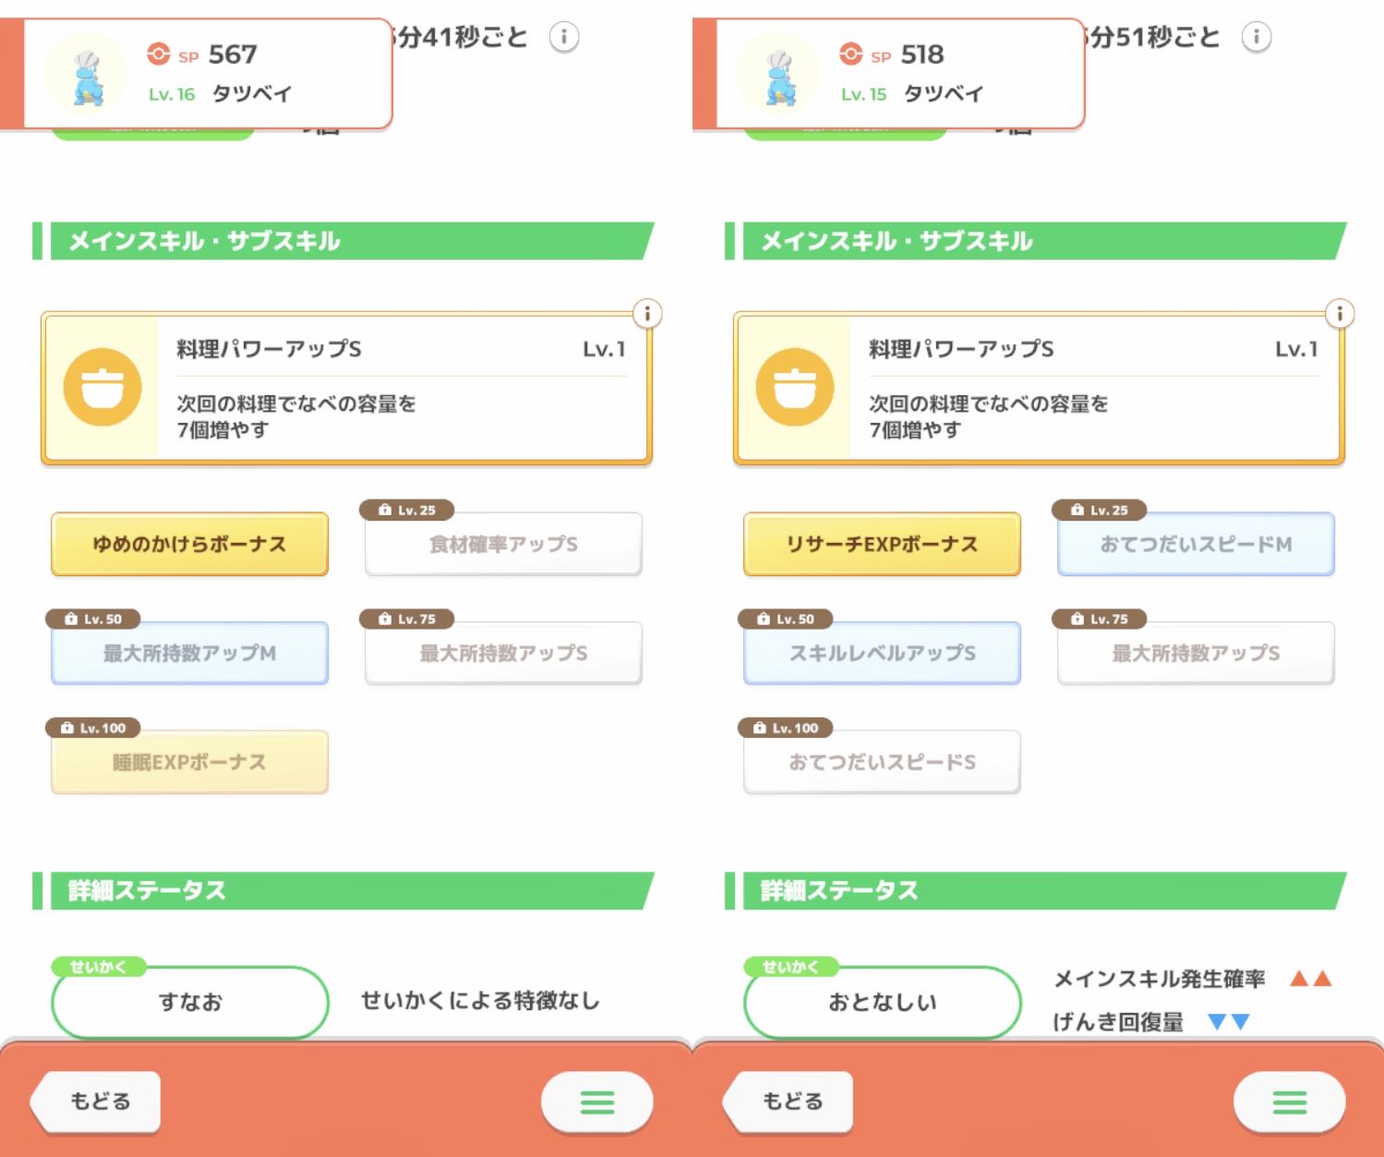Tap the locked 食材確率アップS sub skill
The width and height of the screenshot is (1384, 1157).
coord(503,545)
